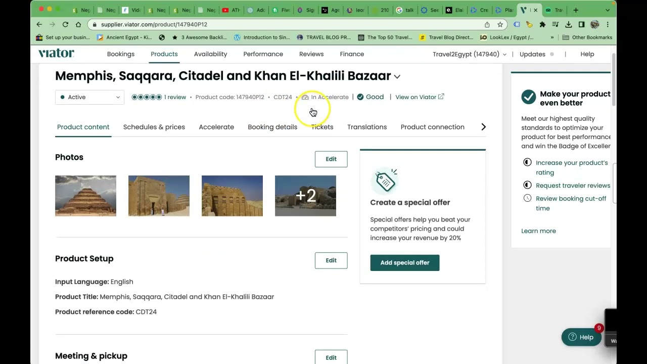Screen dimensions: 647x364
Task: Open 'The Top 50 Travel...' bookmark
Action: 385,37
